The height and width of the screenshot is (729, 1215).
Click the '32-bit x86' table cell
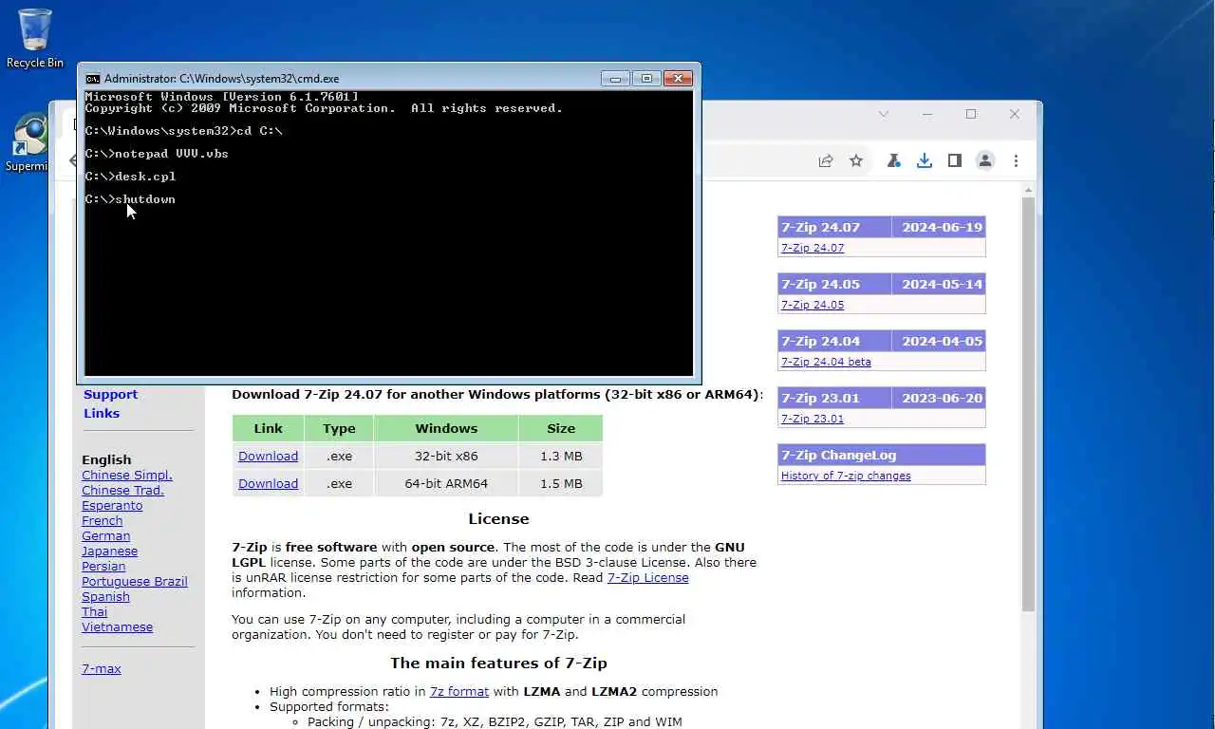[x=446, y=456]
